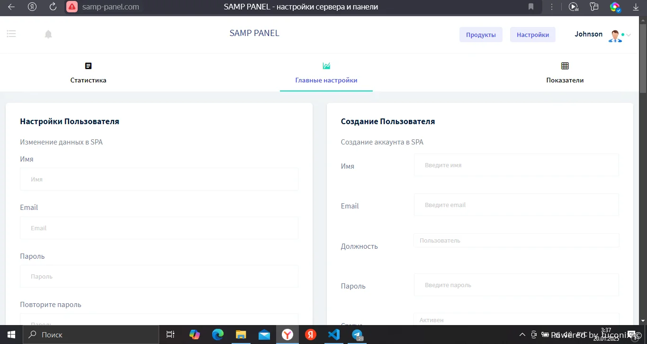Click the red site security warning icon
Viewport: 647px width, 344px height.
click(72, 7)
